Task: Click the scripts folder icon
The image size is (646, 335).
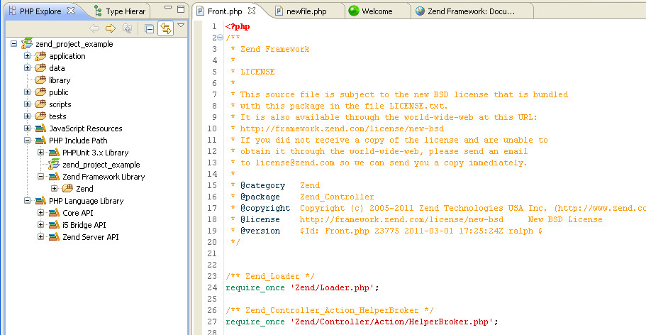Action: click(40, 104)
